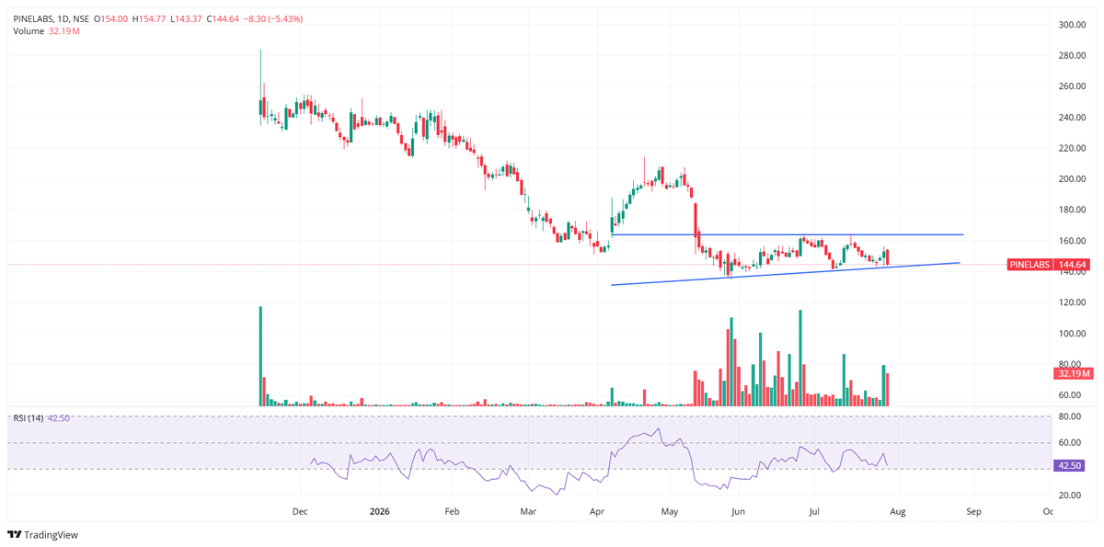The height and width of the screenshot is (547, 1104).
Task: Click the purple RSI line plot
Action: [598, 460]
